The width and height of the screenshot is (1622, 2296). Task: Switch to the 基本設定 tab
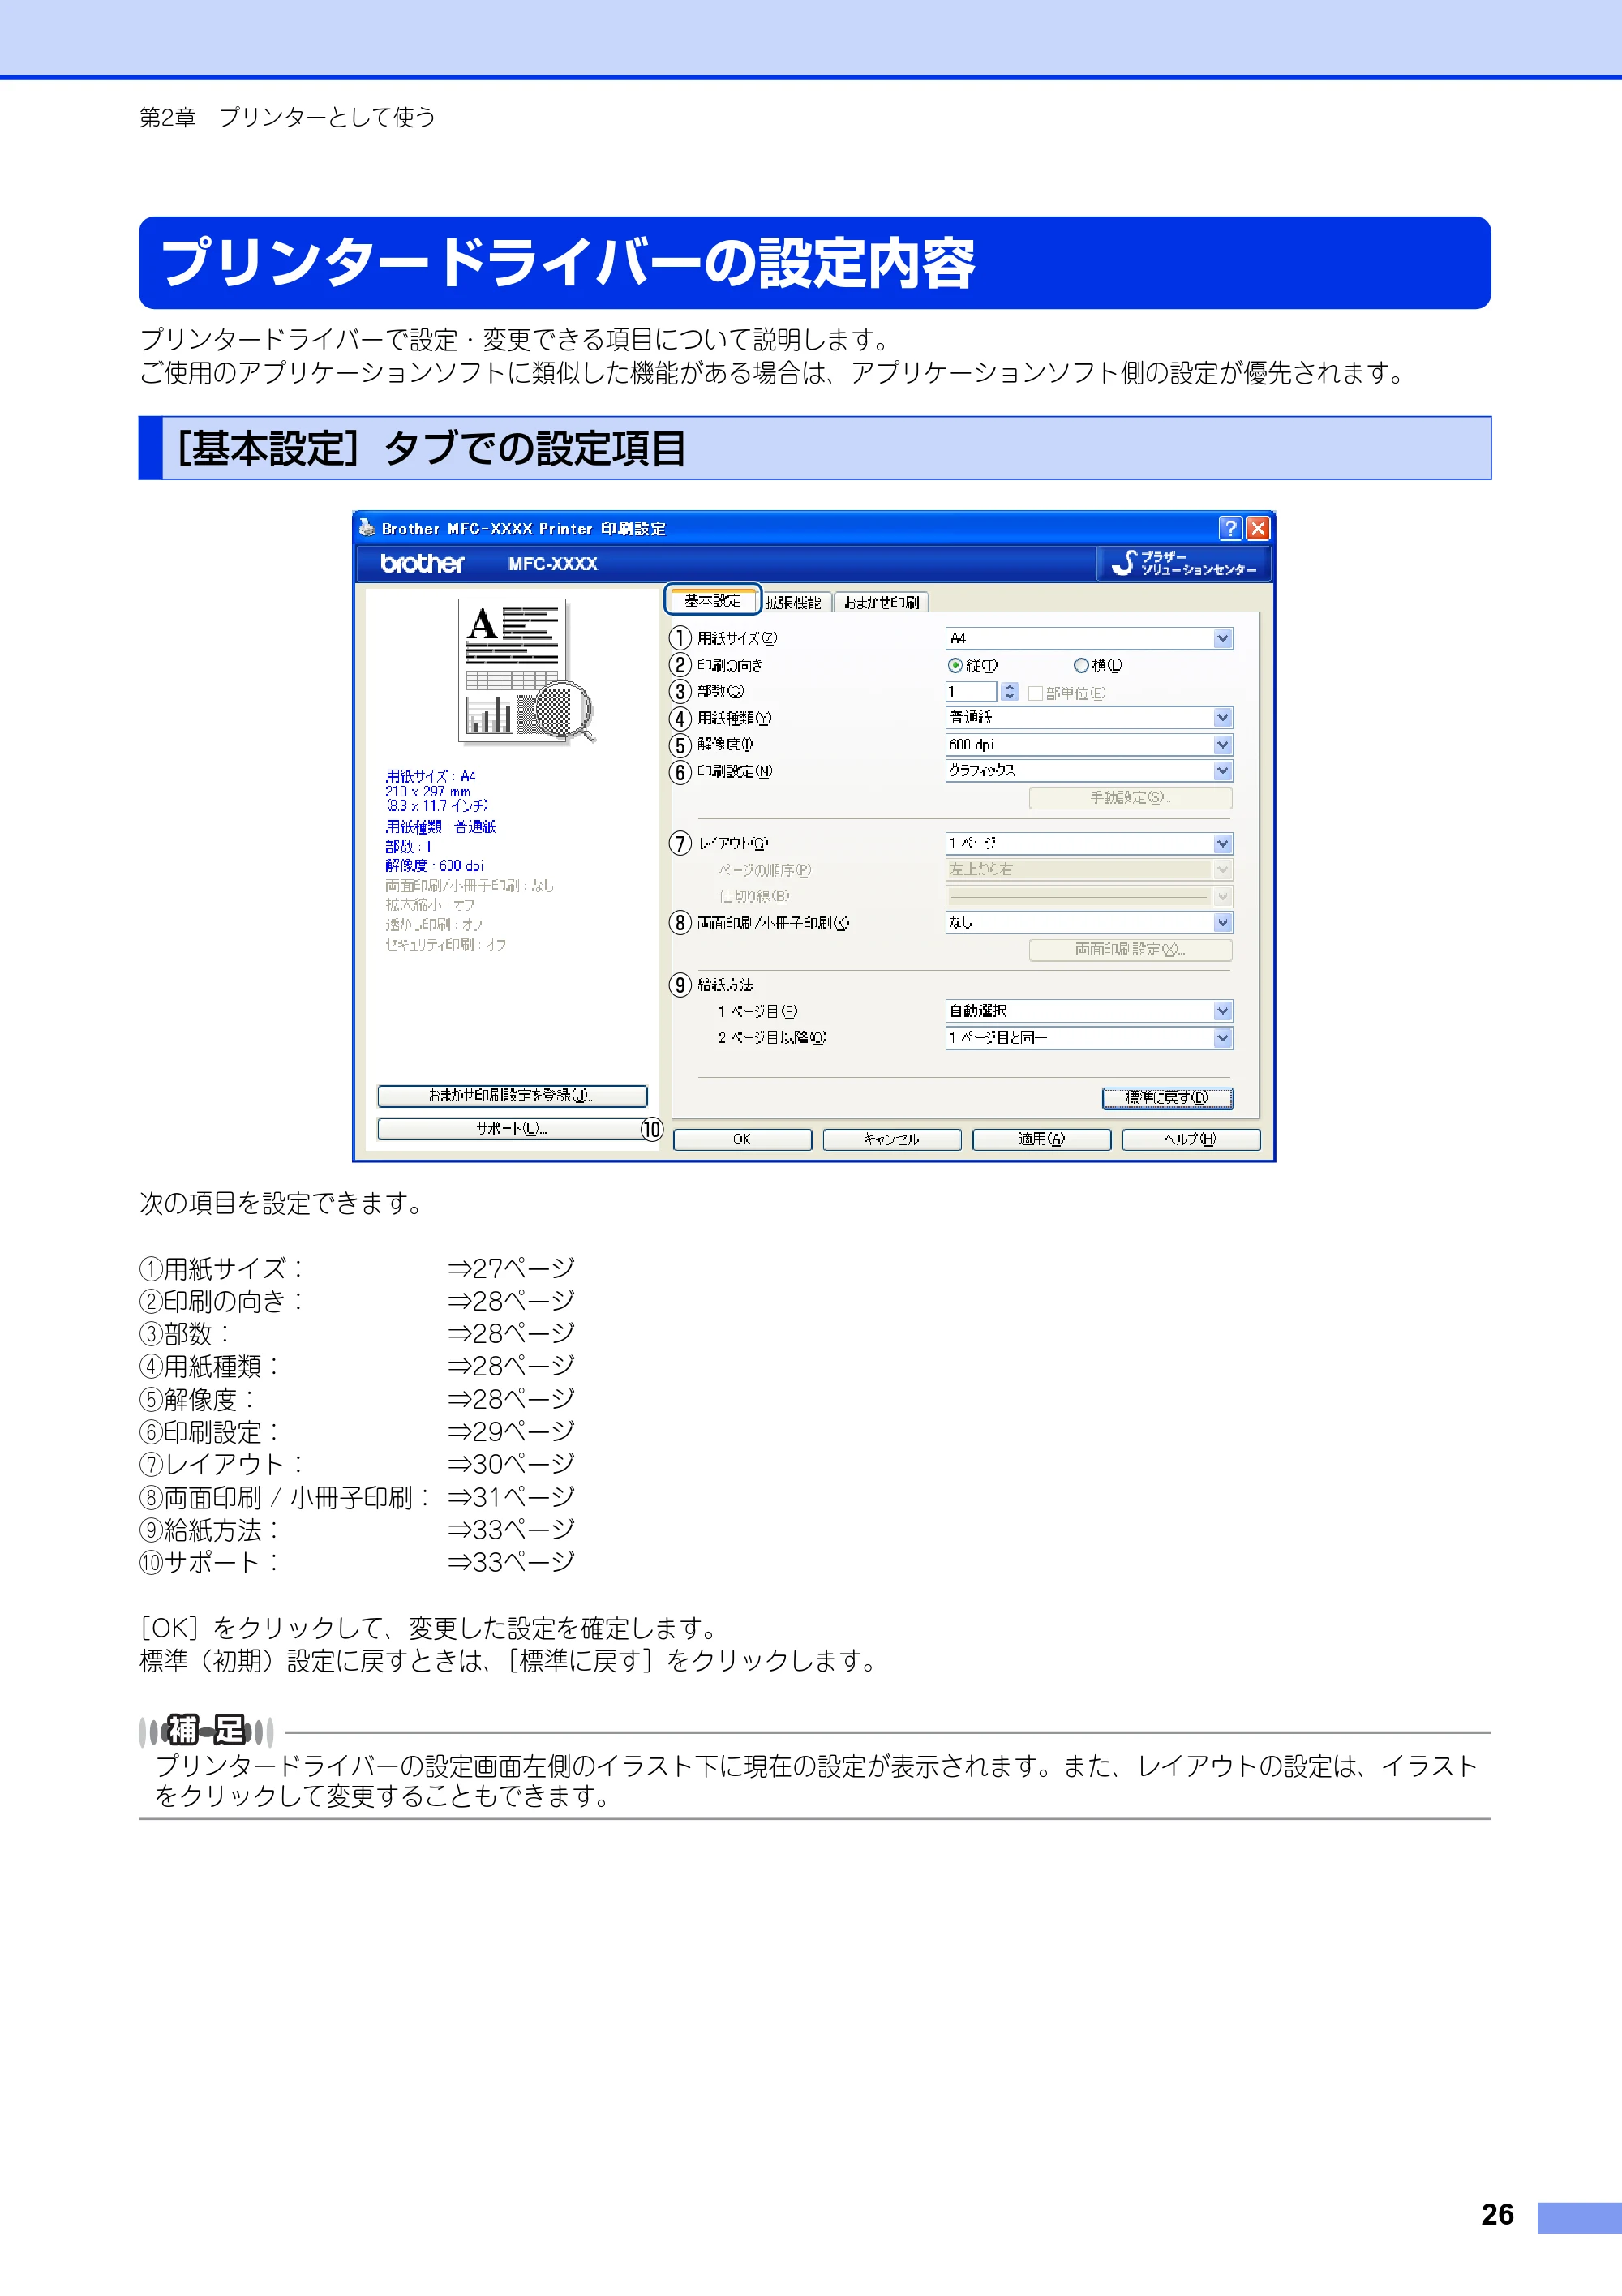713,600
